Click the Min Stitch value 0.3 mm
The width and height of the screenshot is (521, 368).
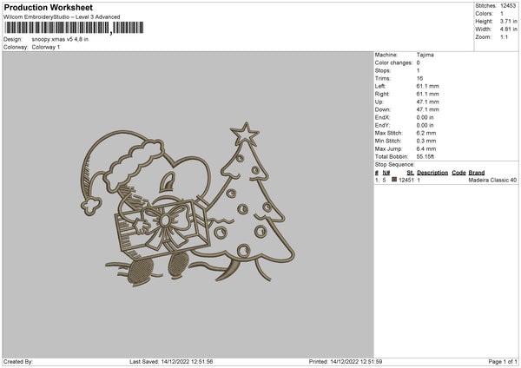tap(426, 141)
